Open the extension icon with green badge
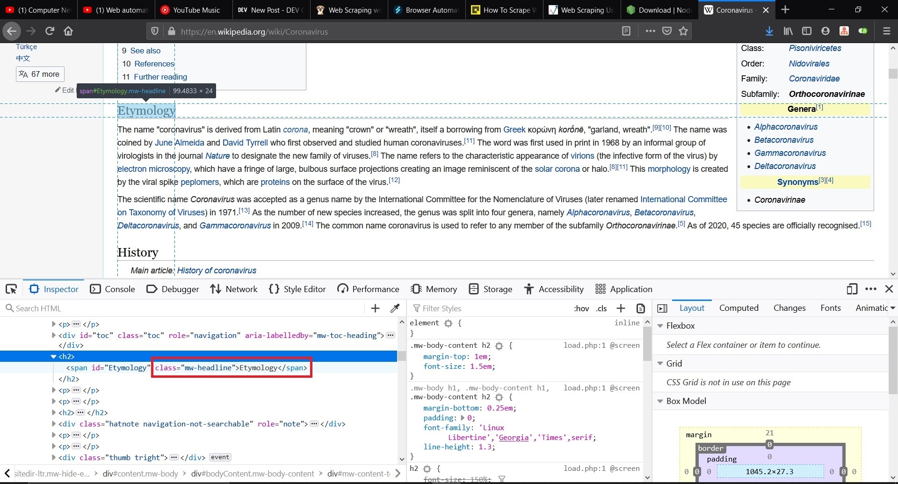The image size is (898, 484). pyautogui.click(x=863, y=31)
